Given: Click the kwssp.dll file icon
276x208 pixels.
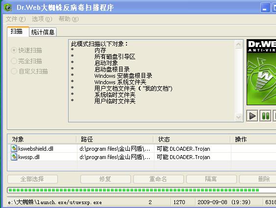Looking at the screenshot, I should pos(14,157).
